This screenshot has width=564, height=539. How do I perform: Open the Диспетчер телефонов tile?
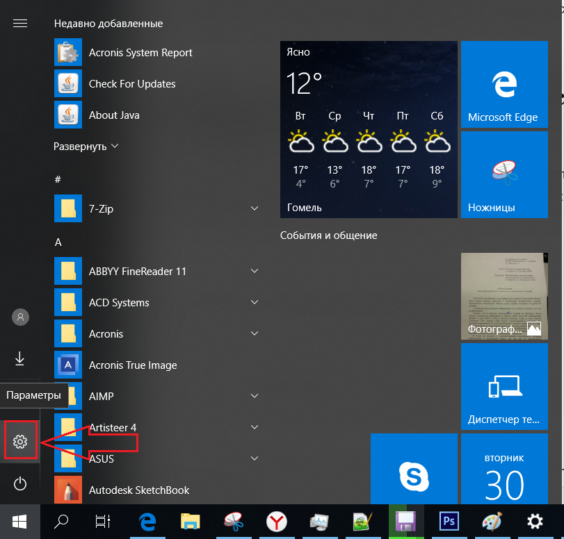[x=504, y=386]
